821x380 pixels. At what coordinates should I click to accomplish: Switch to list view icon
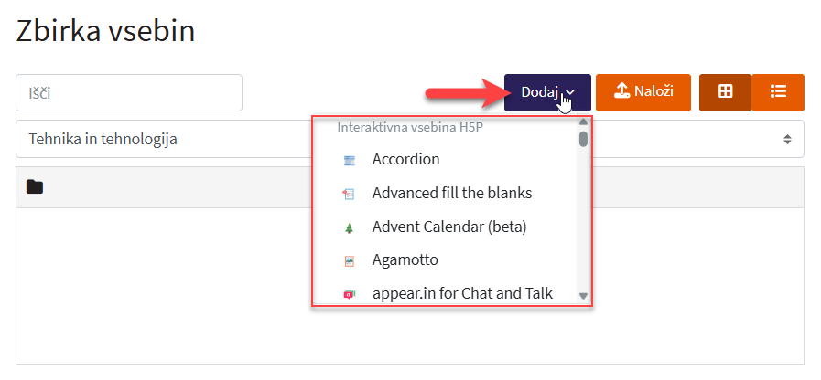pos(778,92)
